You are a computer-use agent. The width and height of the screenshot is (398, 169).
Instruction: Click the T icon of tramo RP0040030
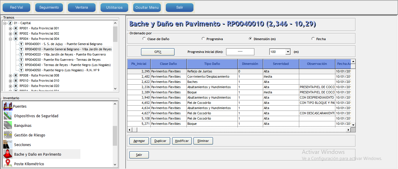pos(21,60)
